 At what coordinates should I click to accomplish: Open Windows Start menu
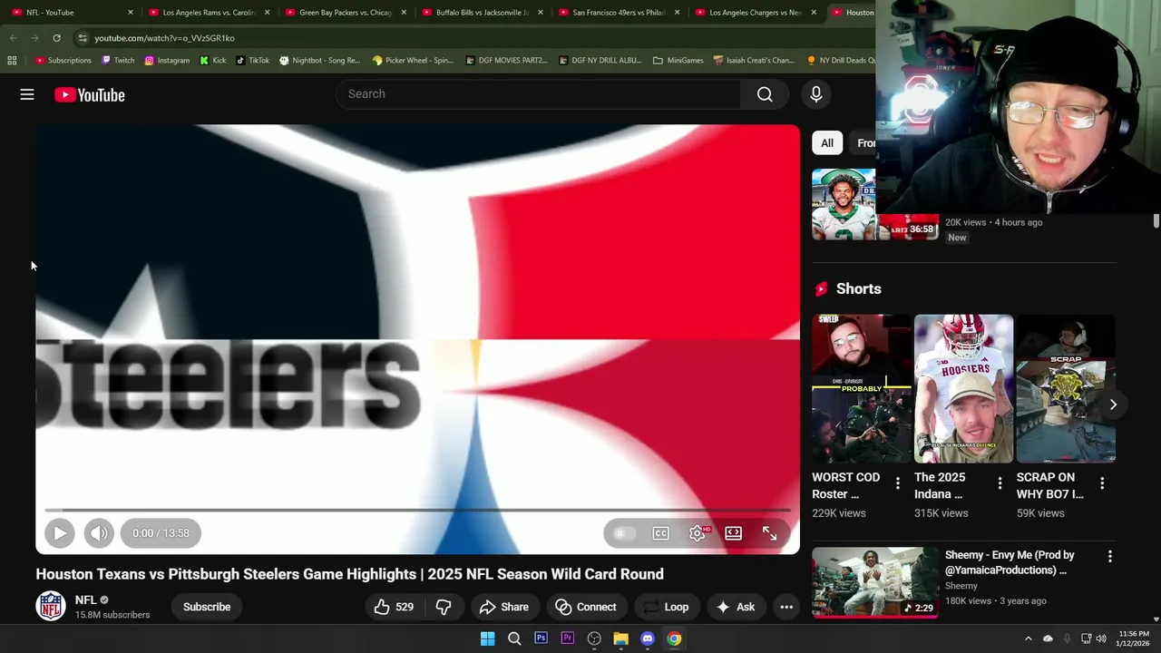(x=487, y=638)
